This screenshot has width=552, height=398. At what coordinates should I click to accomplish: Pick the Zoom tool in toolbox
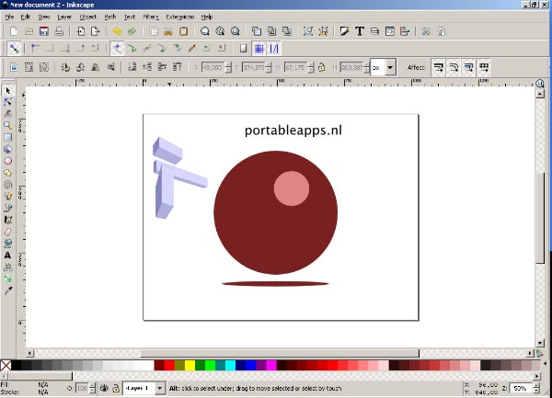(x=8, y=125)
